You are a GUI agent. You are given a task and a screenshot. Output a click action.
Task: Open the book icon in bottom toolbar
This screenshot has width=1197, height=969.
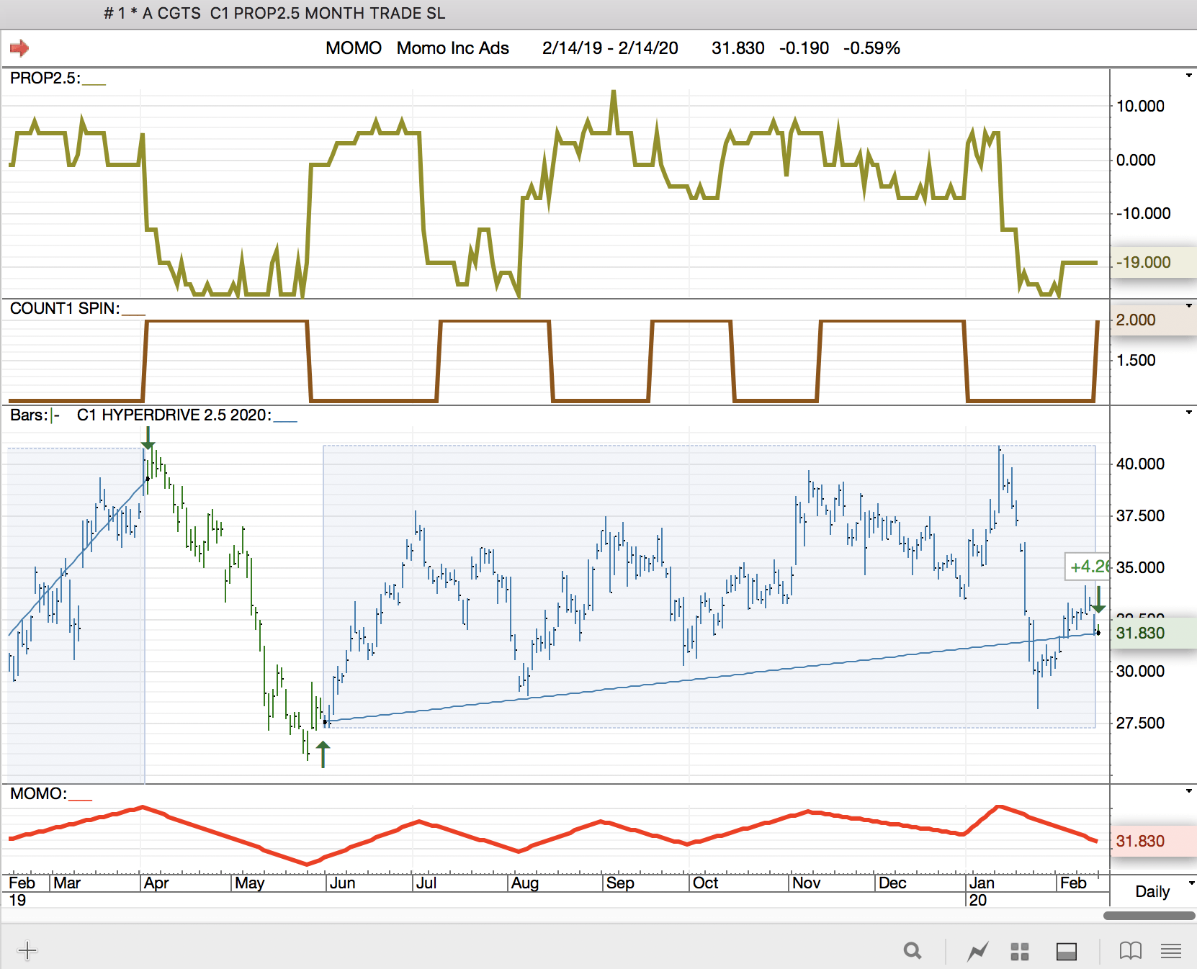click(1131, 951)
